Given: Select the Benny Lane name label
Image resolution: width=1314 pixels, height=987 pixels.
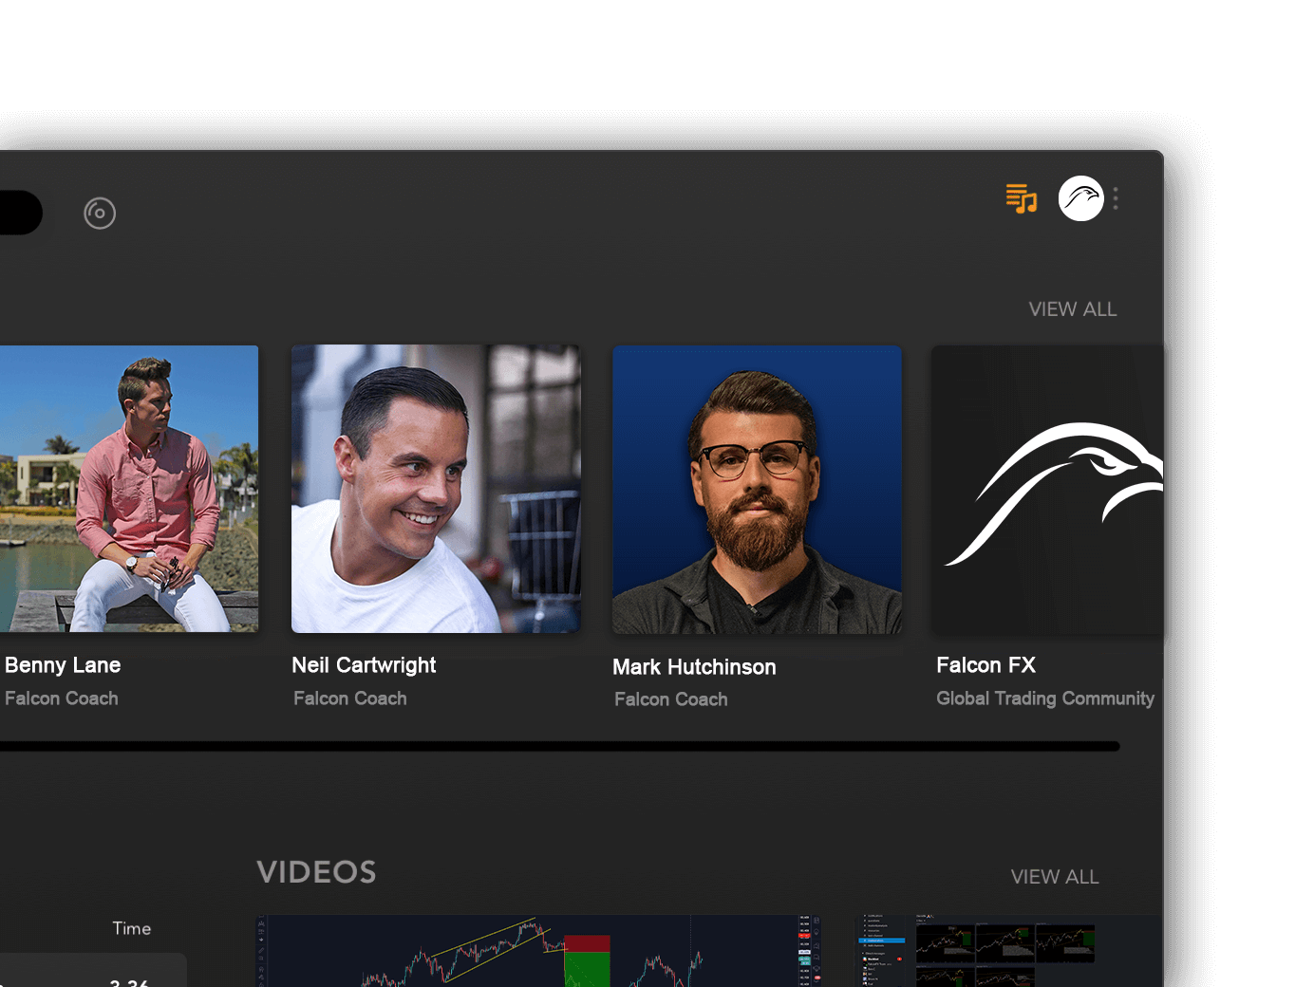Looking at the screenshot, I should tap(63, 665).
